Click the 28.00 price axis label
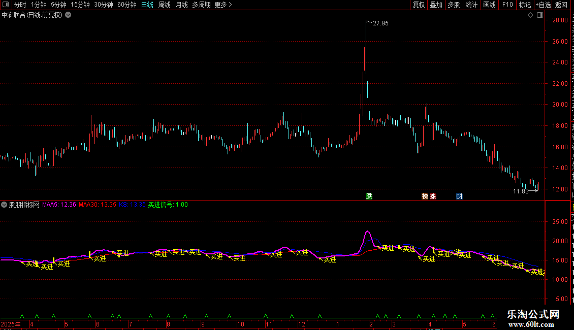The image size is (574, 330). click(560, 20)
